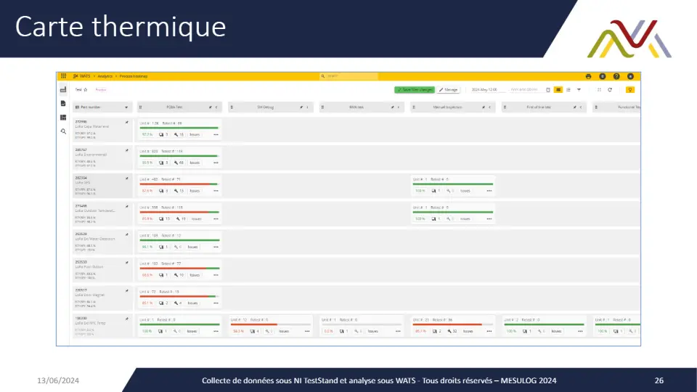Click the Manage button
The width and height of the screenshot is (697, 392).
coord(449,90)
